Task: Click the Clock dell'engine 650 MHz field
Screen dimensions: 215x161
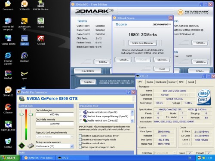Action: (x=55, y=114)
